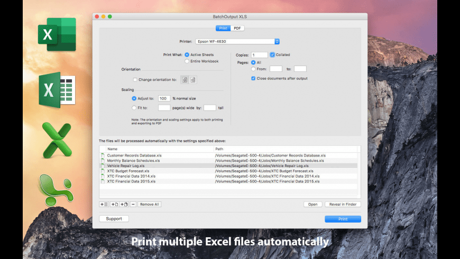The width and height of the screenshot is (460, 259).
Task: Select row XTC Financial Data 2015.xls
Action: point(228,181)
